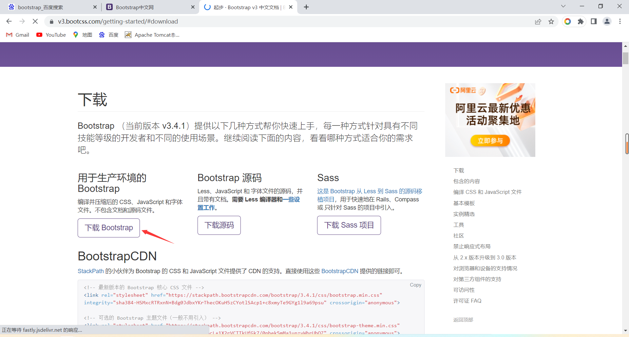Viewport: 629px width, 337px height.
Task: Stop page loading with the X icon
Action: (x=35, y=21)
